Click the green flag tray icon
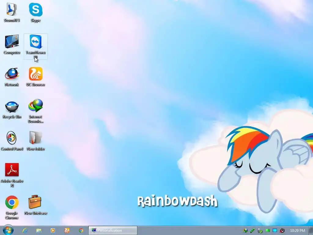The image size is (313, 235). coord(267,231)
